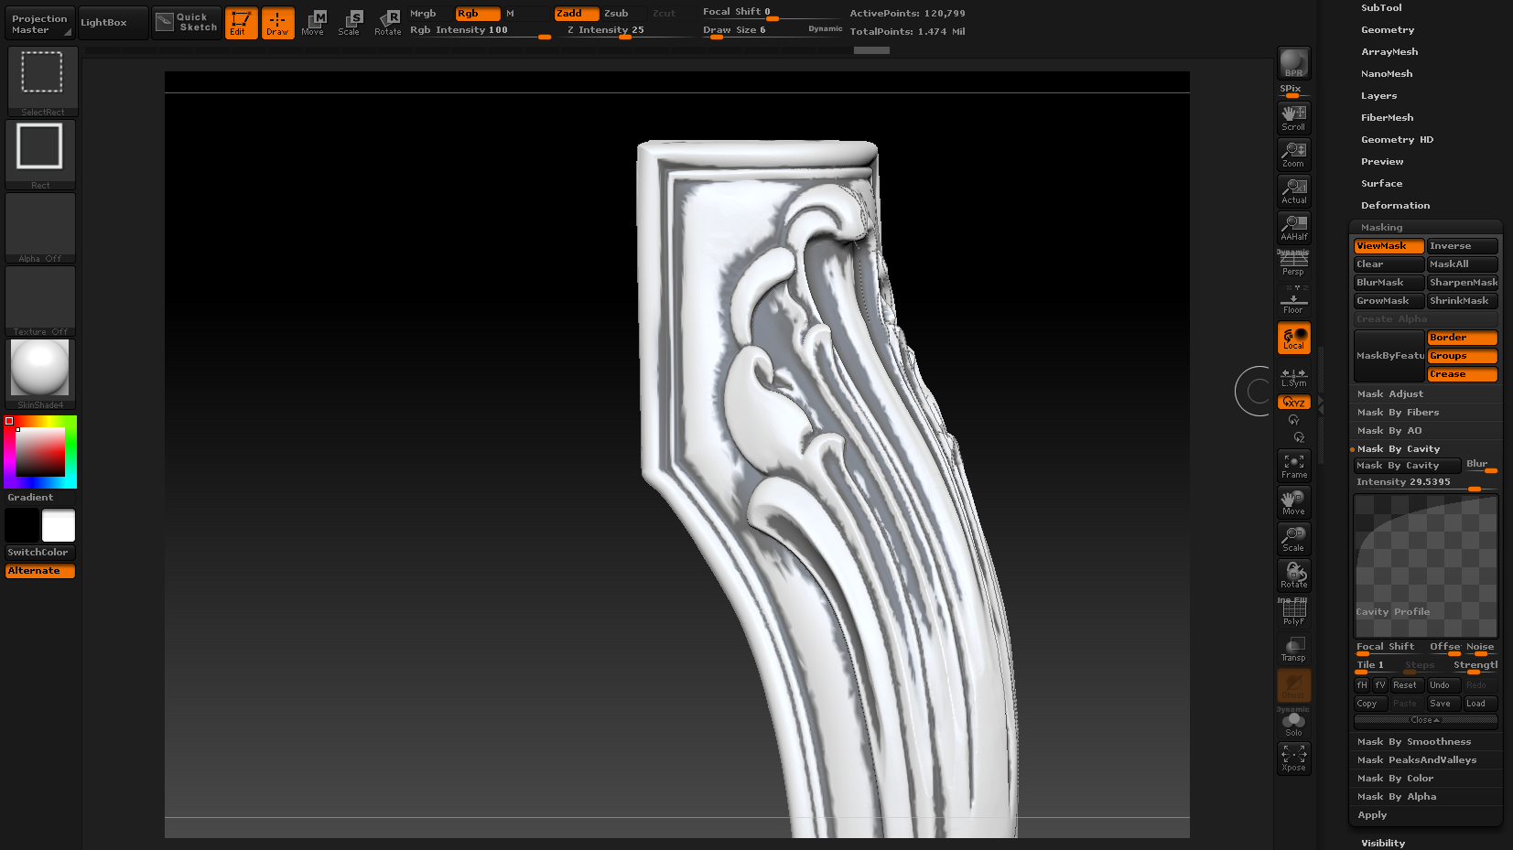Expand the Deformation panel
1513x850 pixels.
1395,205
